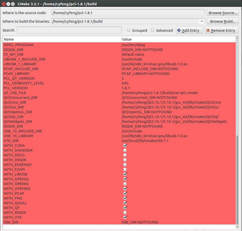Click the QT_USE_FILE use-qt5.cmake path value
The image size is (242, 231).
click(160, 93)
